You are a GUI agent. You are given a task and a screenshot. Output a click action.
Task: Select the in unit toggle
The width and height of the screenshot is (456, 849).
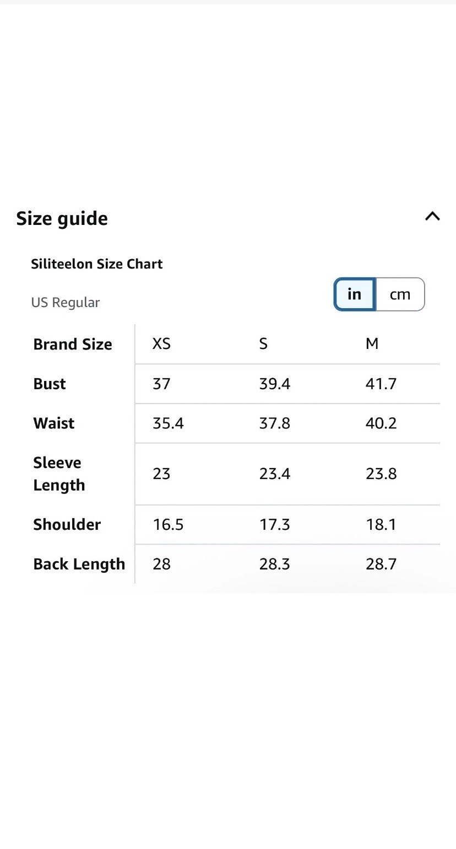tap(355, 294)
